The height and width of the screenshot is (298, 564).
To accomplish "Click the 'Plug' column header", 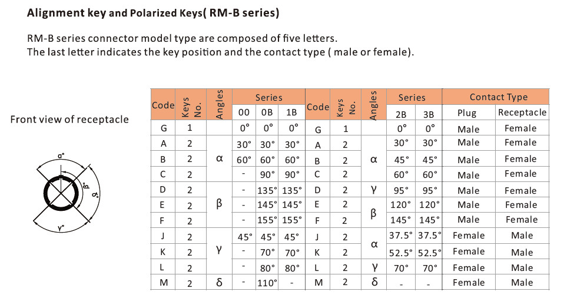I will pyautogui.click(x=467, y=113).
